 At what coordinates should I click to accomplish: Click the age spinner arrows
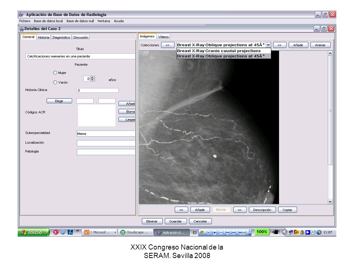click(92, 79)
